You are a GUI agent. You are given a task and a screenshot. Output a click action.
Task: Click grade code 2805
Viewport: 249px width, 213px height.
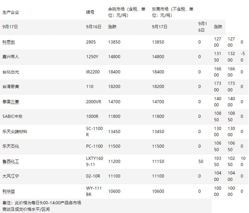[91, 42]
